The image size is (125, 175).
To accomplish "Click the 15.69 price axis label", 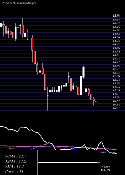I will [116, 20].
